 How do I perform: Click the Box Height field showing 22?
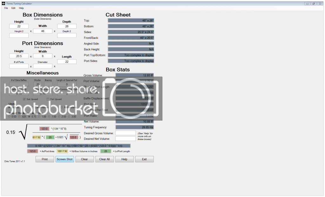point(19,26)
